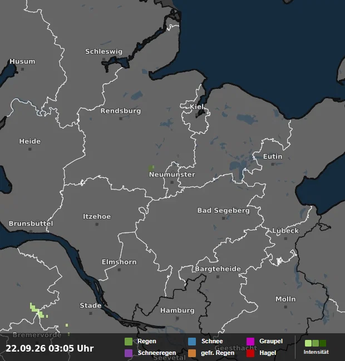Image resolution: width=345 pixels, height=361 pixels.
Task: Select the Lübeck city marker
Action: tap(285, 238)
